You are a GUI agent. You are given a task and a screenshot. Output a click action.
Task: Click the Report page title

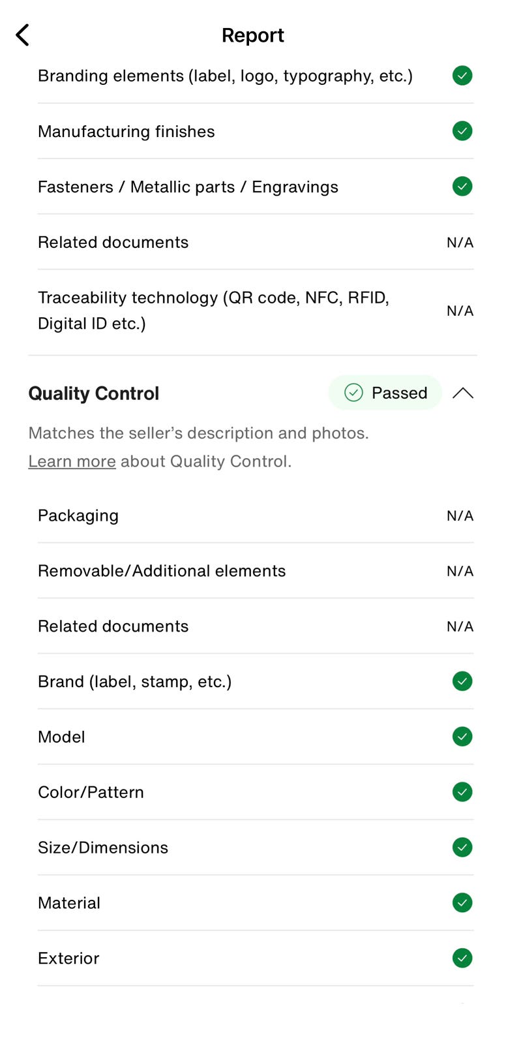point(253,35)
